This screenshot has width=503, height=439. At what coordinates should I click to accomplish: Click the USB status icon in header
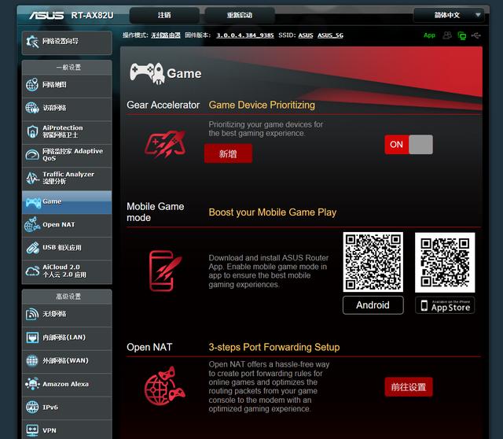tap(476, 35)
